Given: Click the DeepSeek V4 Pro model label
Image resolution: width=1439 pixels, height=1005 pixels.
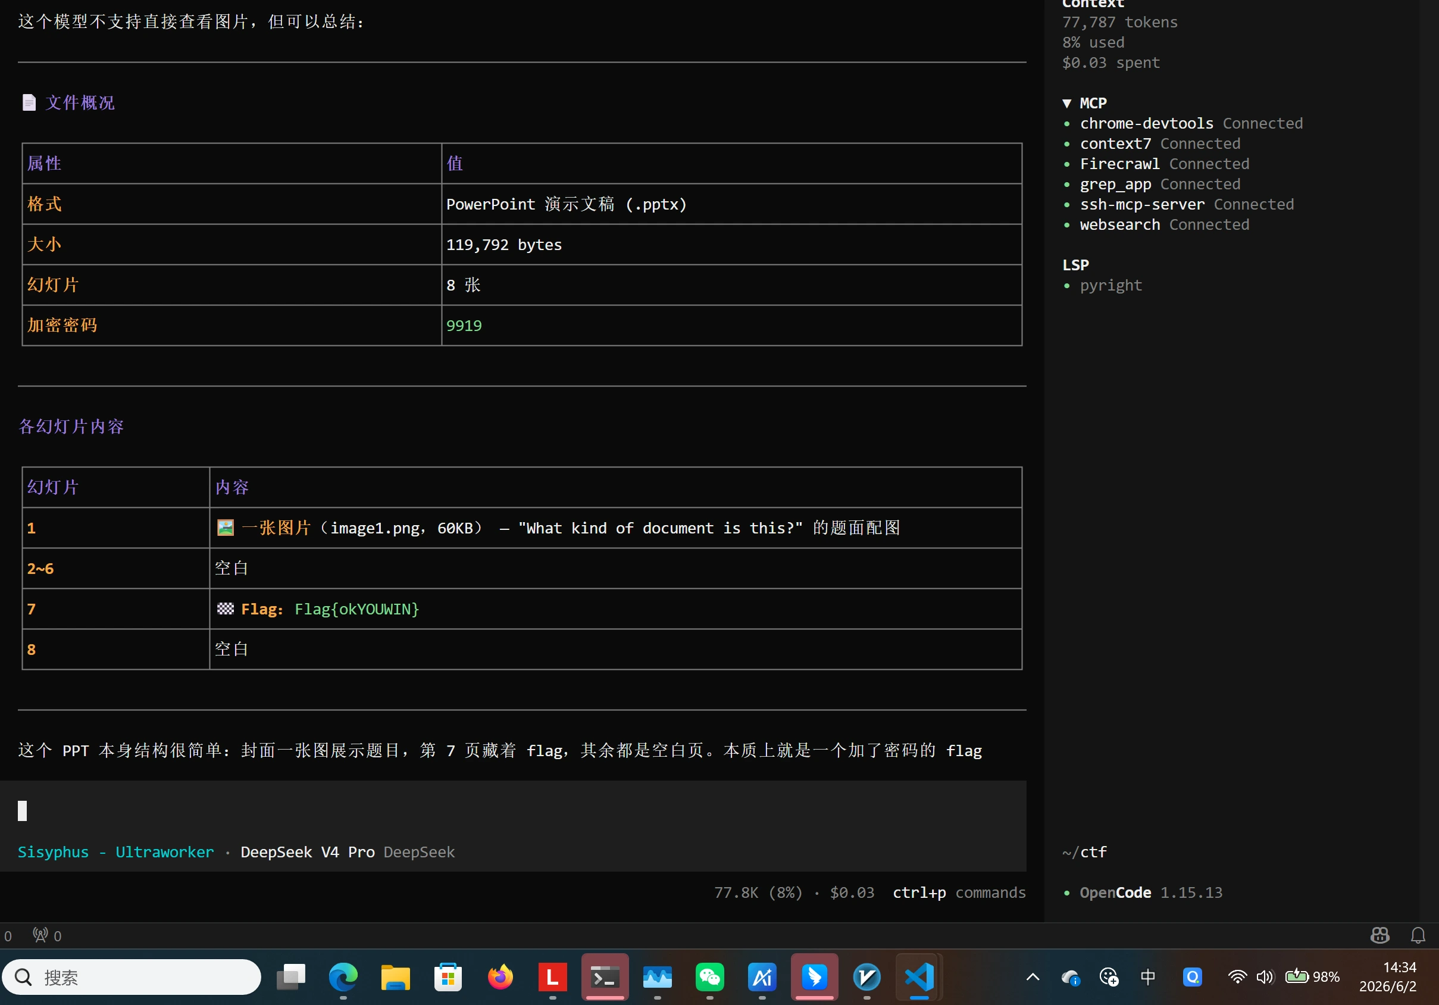Looking at the screenshot, I should click(308, 852).
